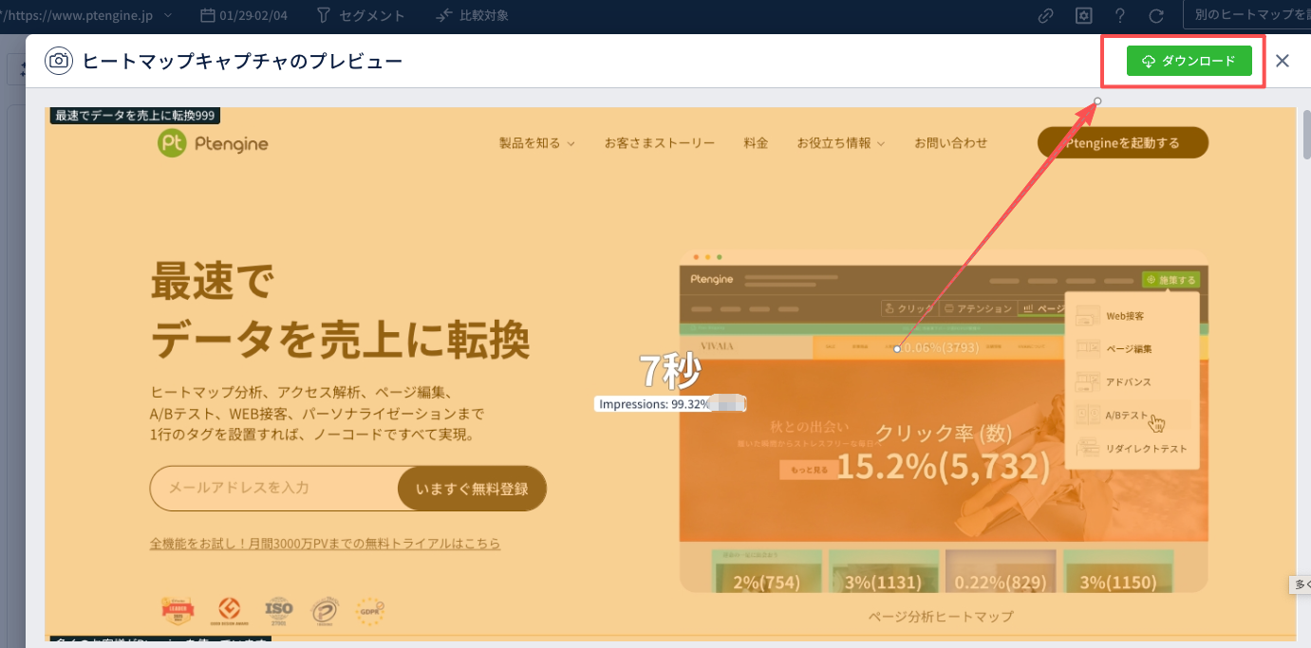The height and width of the screenshot is (648, 1311).
Task: Expand the お役立ち情報 menu
Action: click(x=841, y=143)
